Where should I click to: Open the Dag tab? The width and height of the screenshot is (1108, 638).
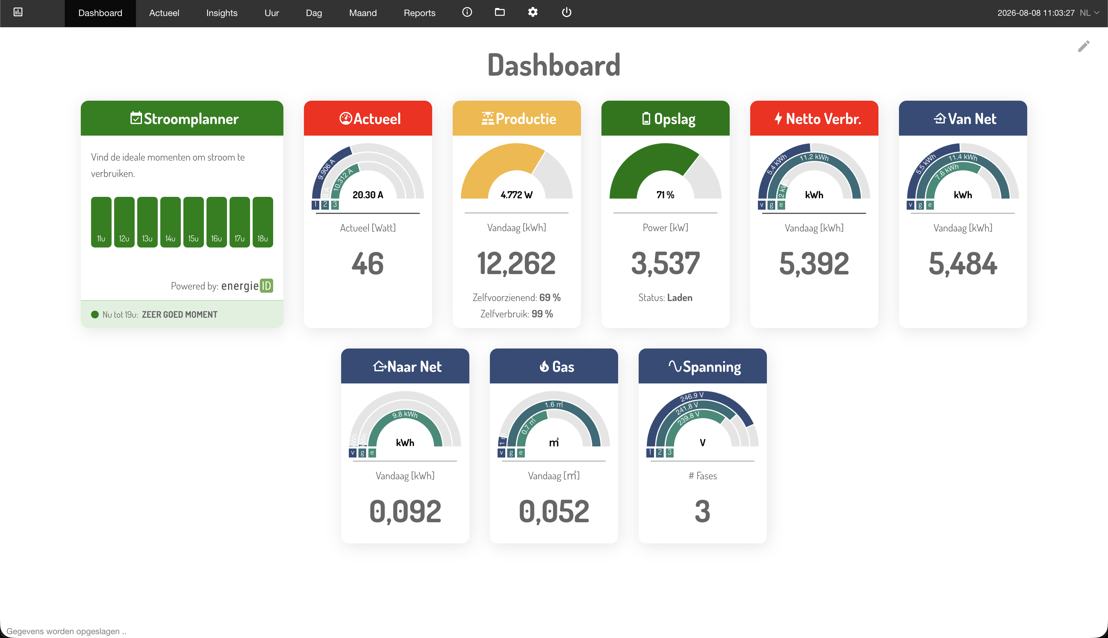pyautogui.click(x=314, y=13)
